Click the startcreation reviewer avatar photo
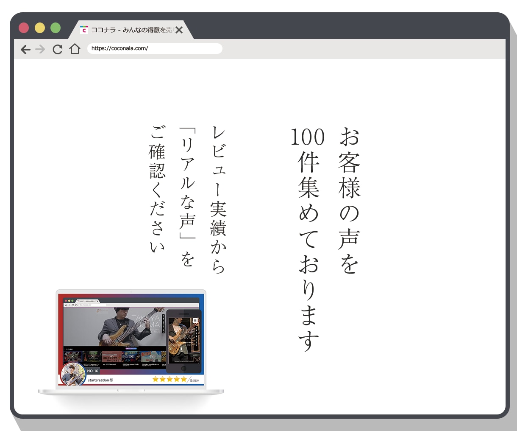 73,374
